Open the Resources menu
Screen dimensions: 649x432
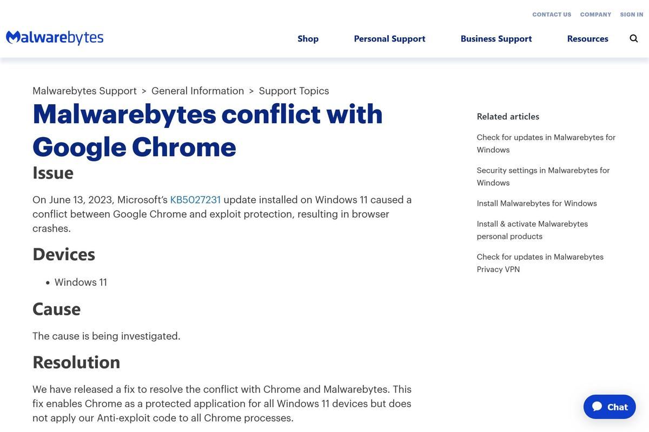point(588,39)
